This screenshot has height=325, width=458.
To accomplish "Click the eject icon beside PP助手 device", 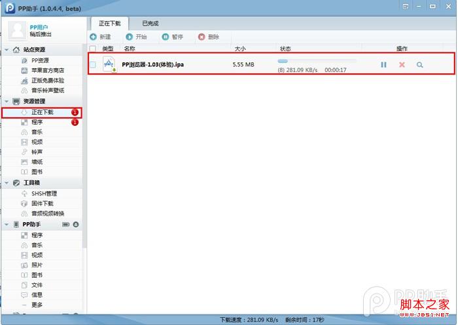I will [76, 224].
